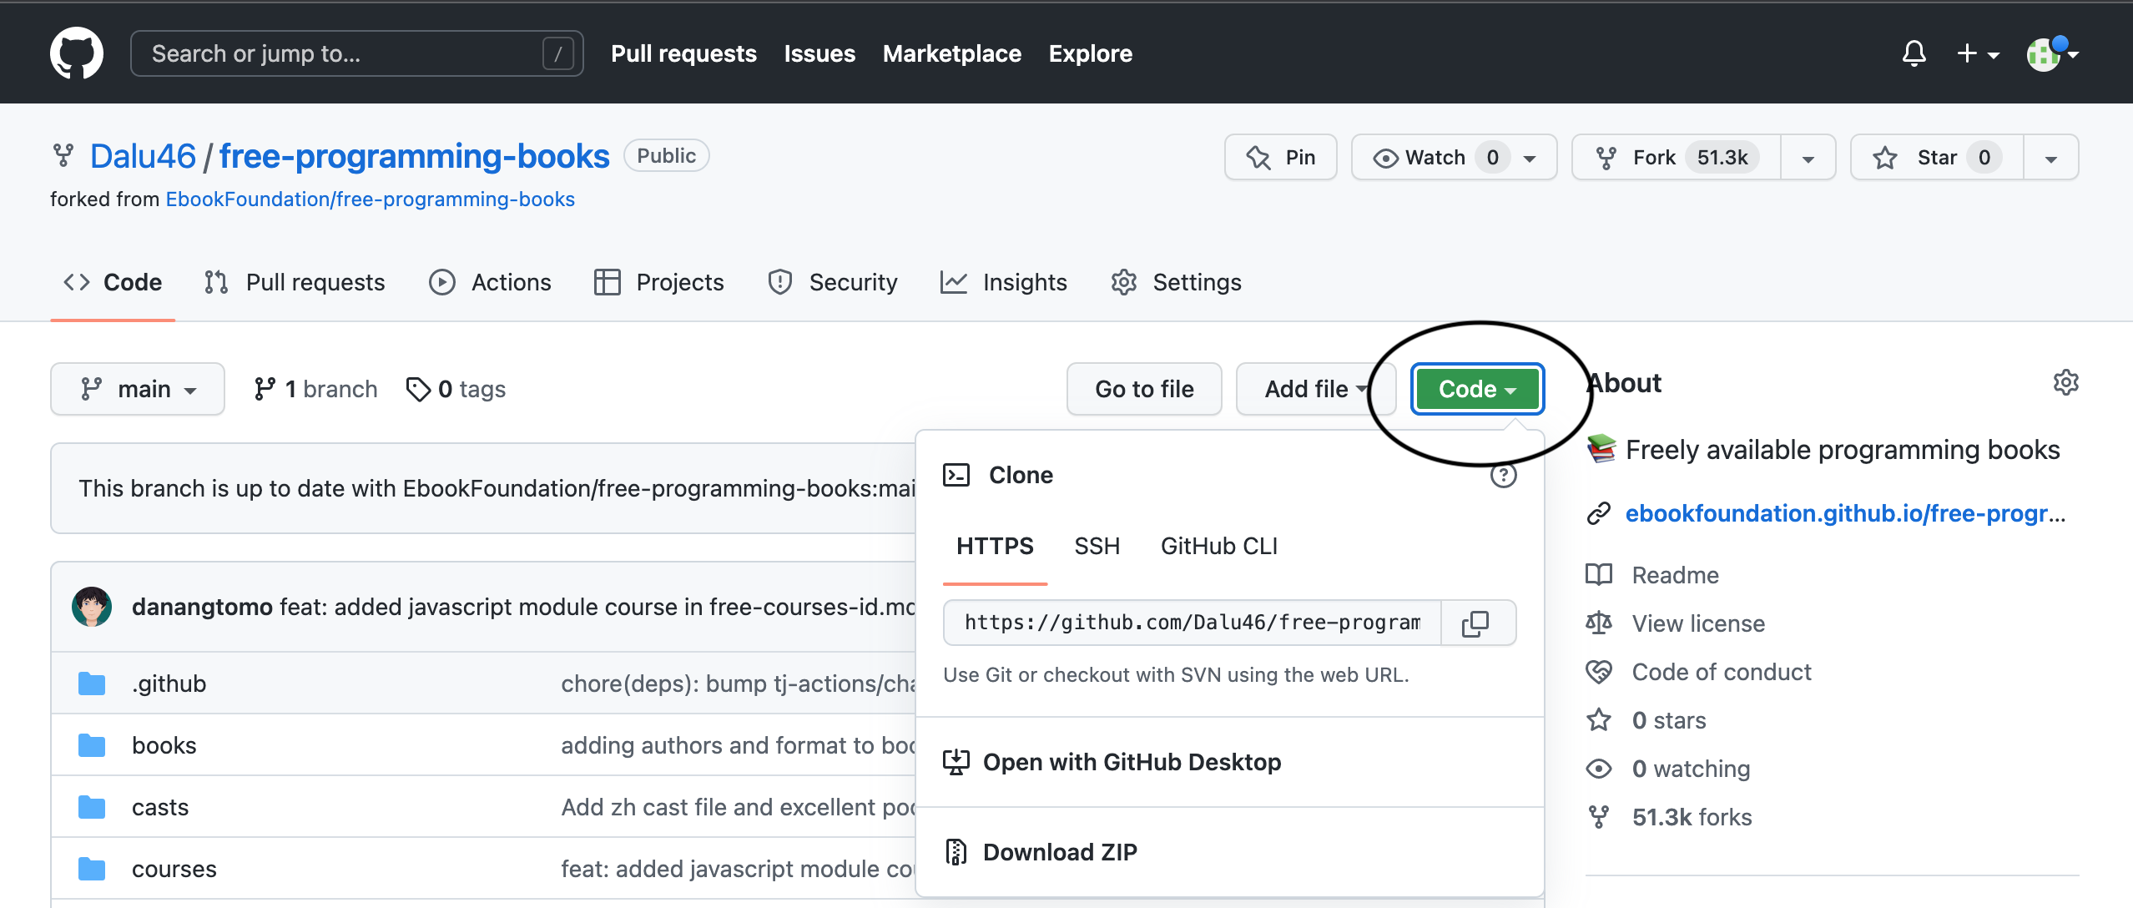Focus the Search or jump to field
2133x908 pixels.
(x=357, y=53)
